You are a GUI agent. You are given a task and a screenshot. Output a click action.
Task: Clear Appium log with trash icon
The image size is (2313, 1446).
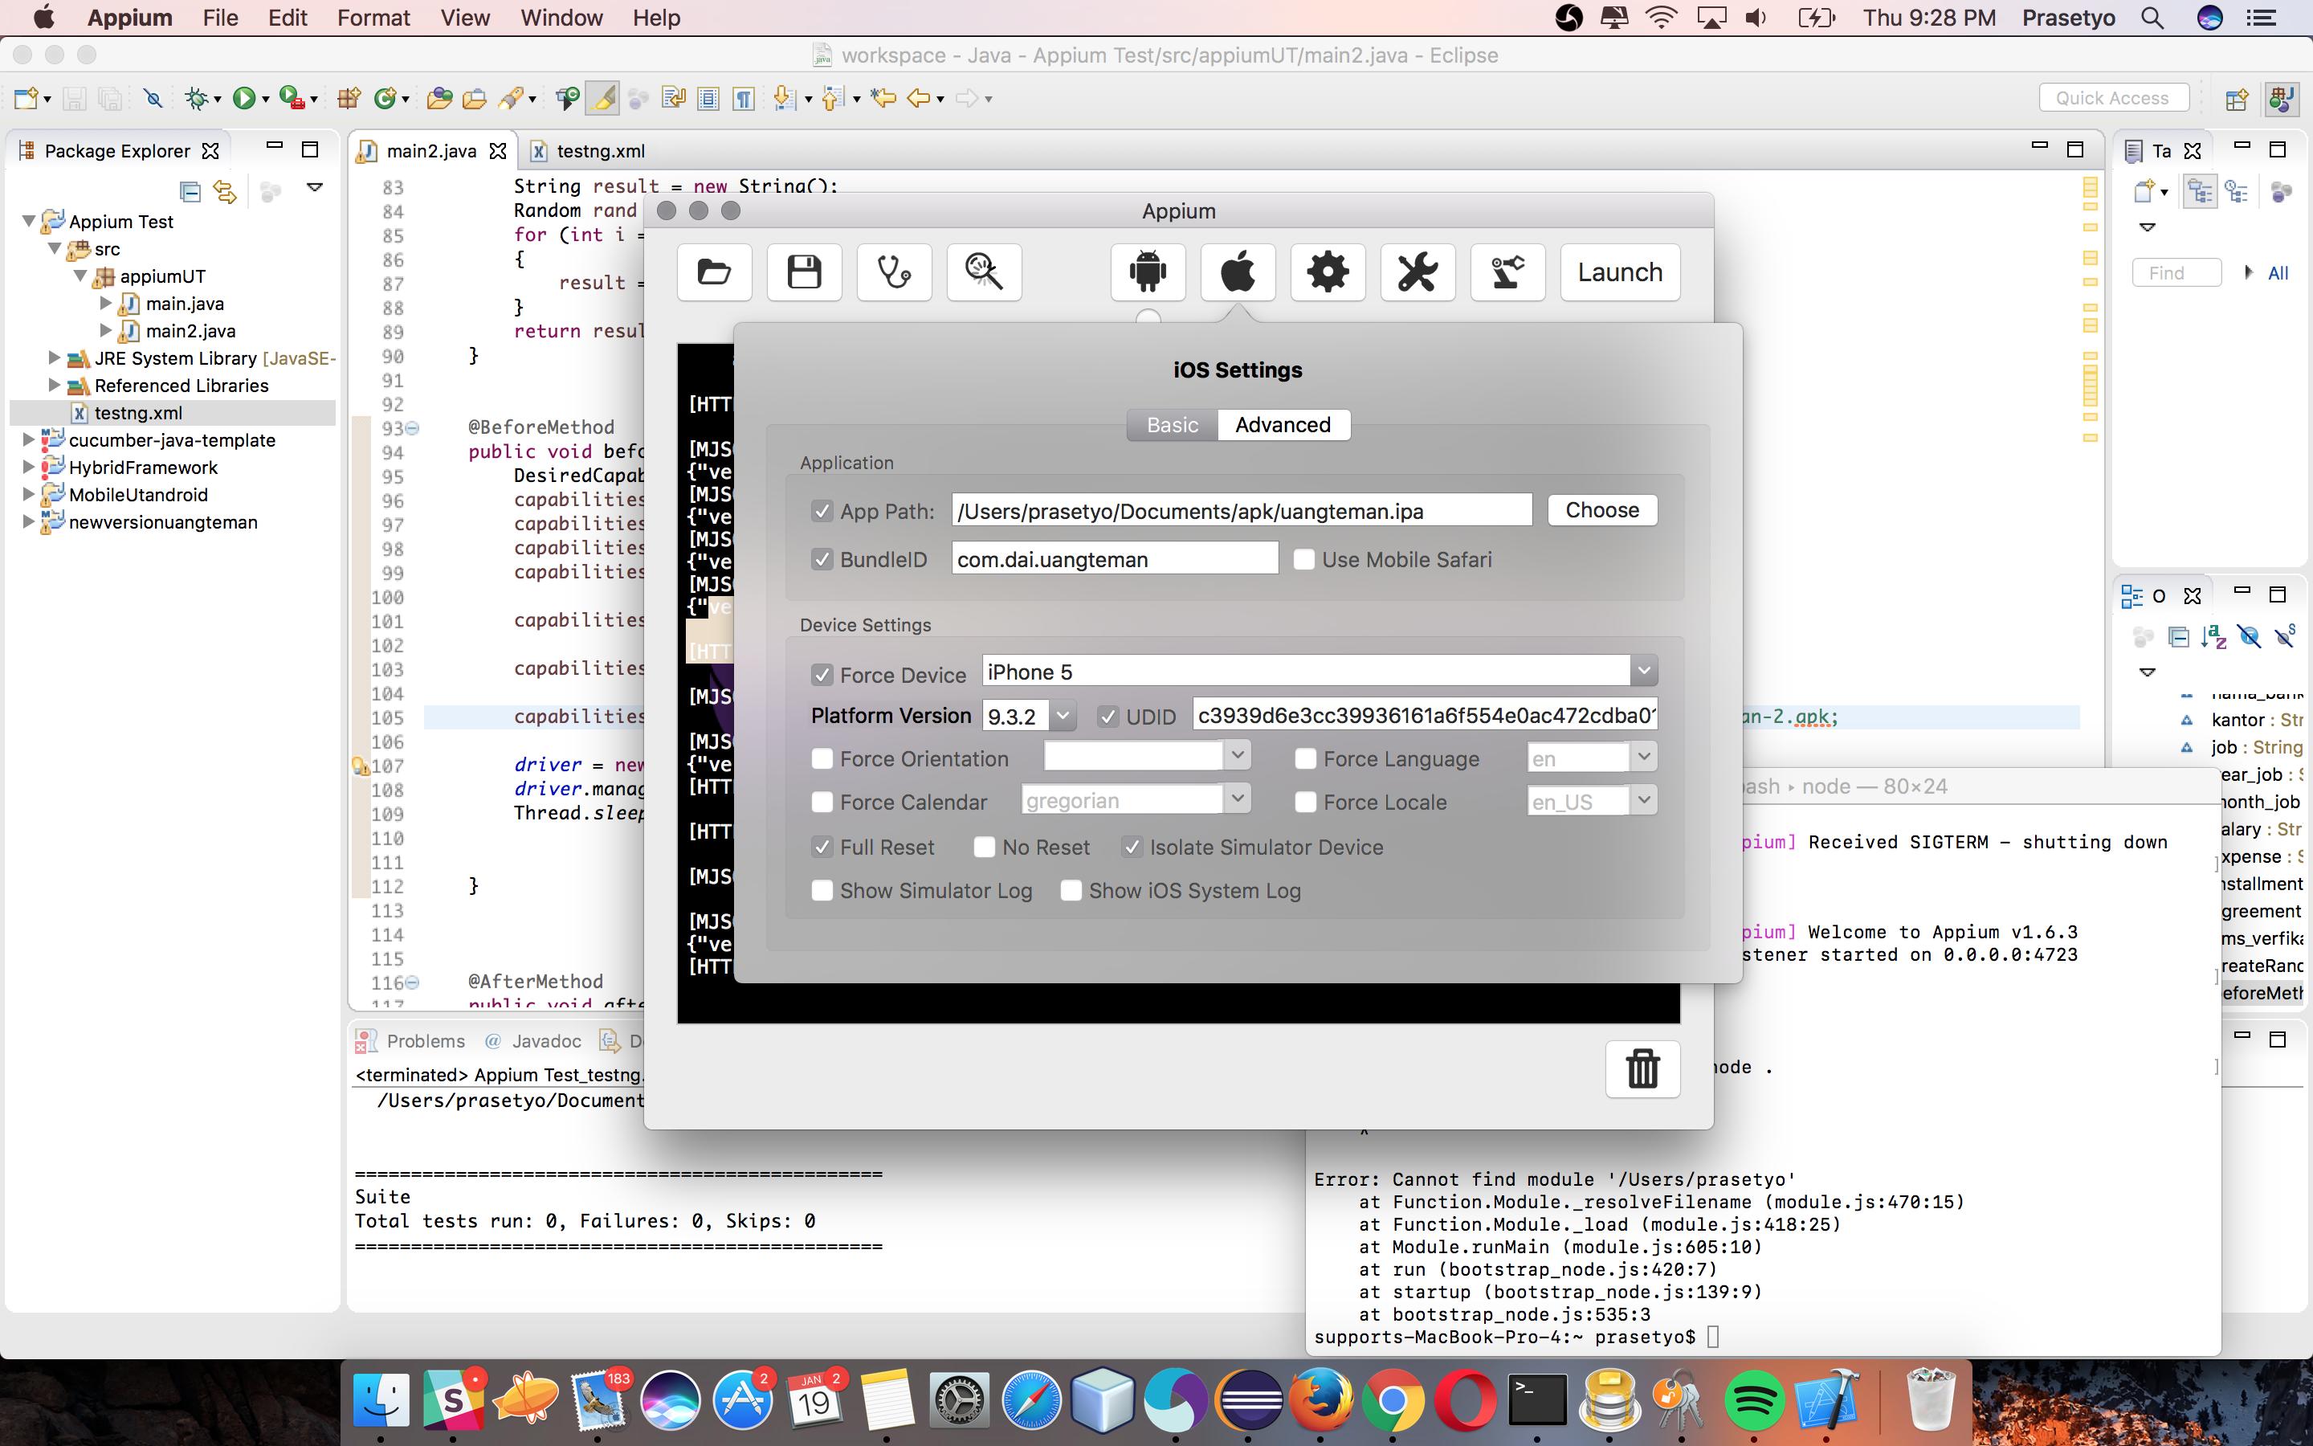[x=1642, y=1068]
